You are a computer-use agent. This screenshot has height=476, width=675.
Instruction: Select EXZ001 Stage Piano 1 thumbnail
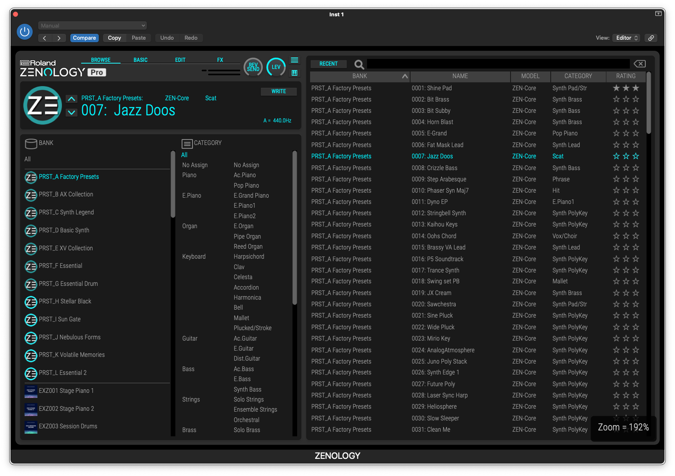pos(31,391)
